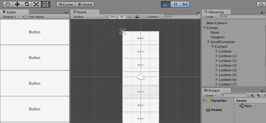Toggle Global handle rotation button
266x123 pixels.
[85, 4]
